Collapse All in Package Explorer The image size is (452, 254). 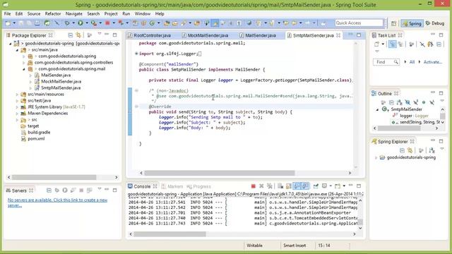(71, 35)
